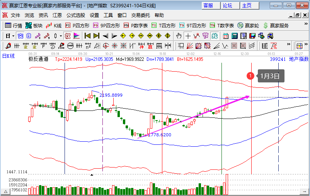Open the 日 period dropdown arrow
Image resolution: width=310 pixels, height=196 pixels.
click(13, 36)
